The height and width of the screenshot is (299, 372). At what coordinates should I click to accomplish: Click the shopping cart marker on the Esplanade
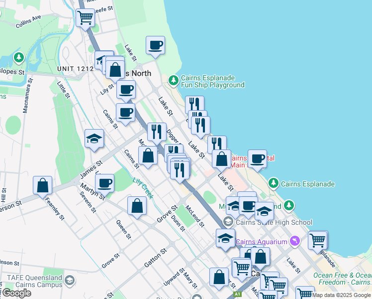[x=317, y=240]
